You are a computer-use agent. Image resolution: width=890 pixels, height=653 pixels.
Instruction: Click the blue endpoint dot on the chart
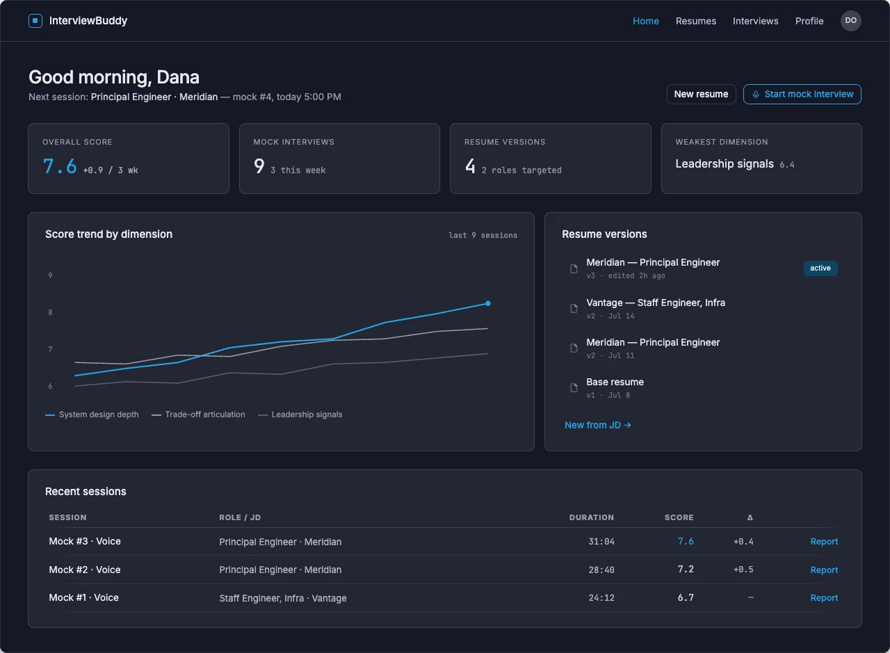pyautogui.click(x=488, y=303)
